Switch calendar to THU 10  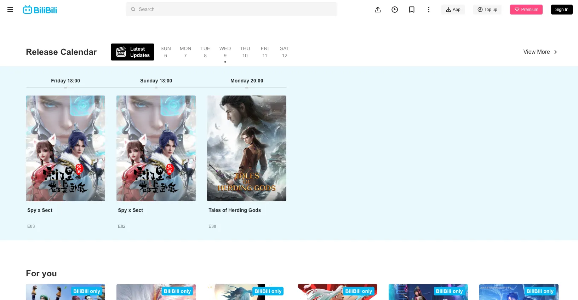point(245,52)
